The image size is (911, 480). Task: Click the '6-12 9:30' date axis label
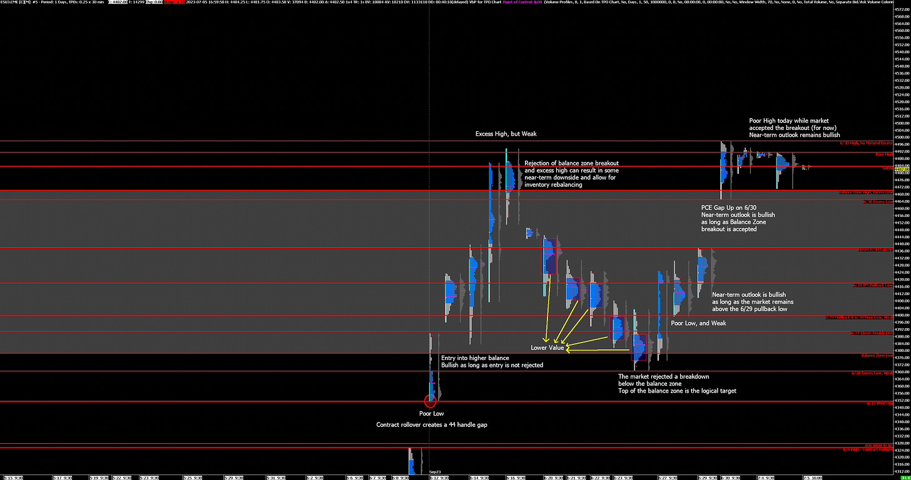(439, 477)
